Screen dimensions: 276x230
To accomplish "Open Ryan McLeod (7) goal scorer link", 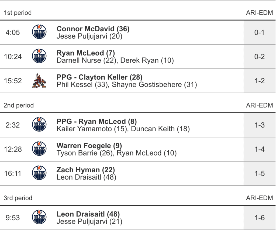I will (x=86, y=53).
